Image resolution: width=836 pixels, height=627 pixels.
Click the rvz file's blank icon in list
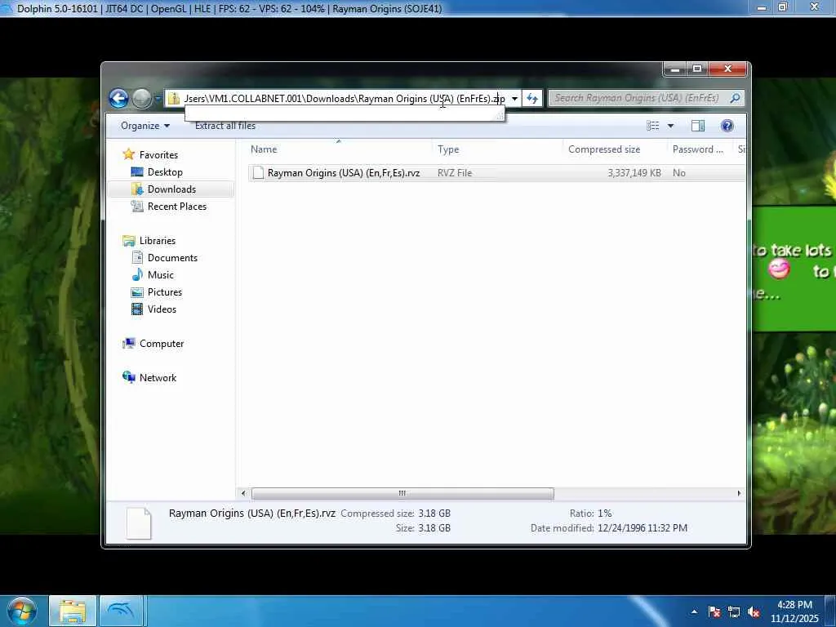[x=258, y=173]
